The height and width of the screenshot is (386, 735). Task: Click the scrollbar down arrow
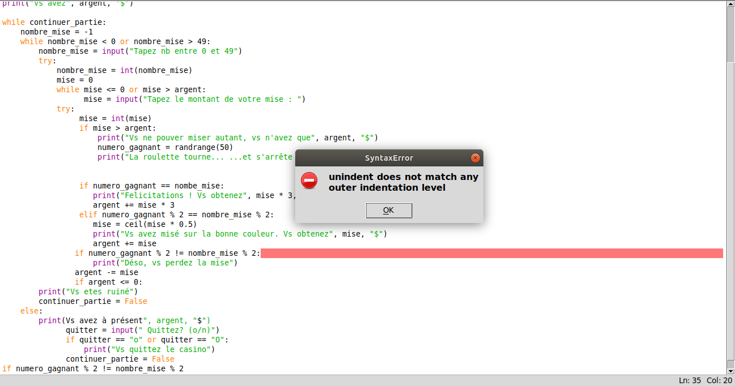(x=730, y=372)
